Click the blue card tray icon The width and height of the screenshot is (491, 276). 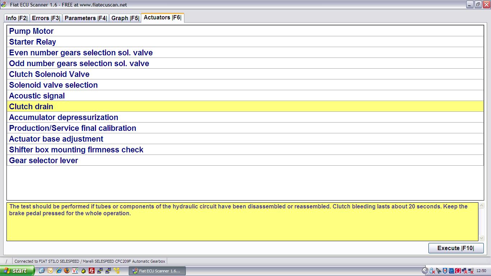(x=451, y=271)
